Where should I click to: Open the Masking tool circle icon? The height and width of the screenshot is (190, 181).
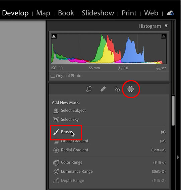(x=131, y=89)
